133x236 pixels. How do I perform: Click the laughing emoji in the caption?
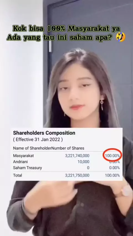pos(121,37)
